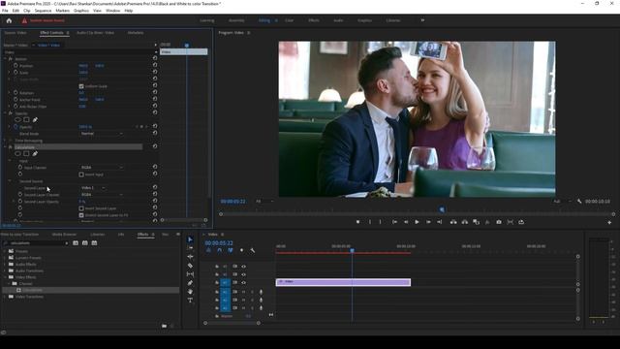Click the timeline playhead on the ruler
The width and height of the screenshot is (620, 349).
click(352, 250)
